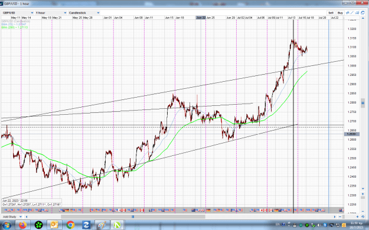This screenshot has width=369, height=230.
Task: Zoom out chart with minus icon
Action: pos(340,216)
